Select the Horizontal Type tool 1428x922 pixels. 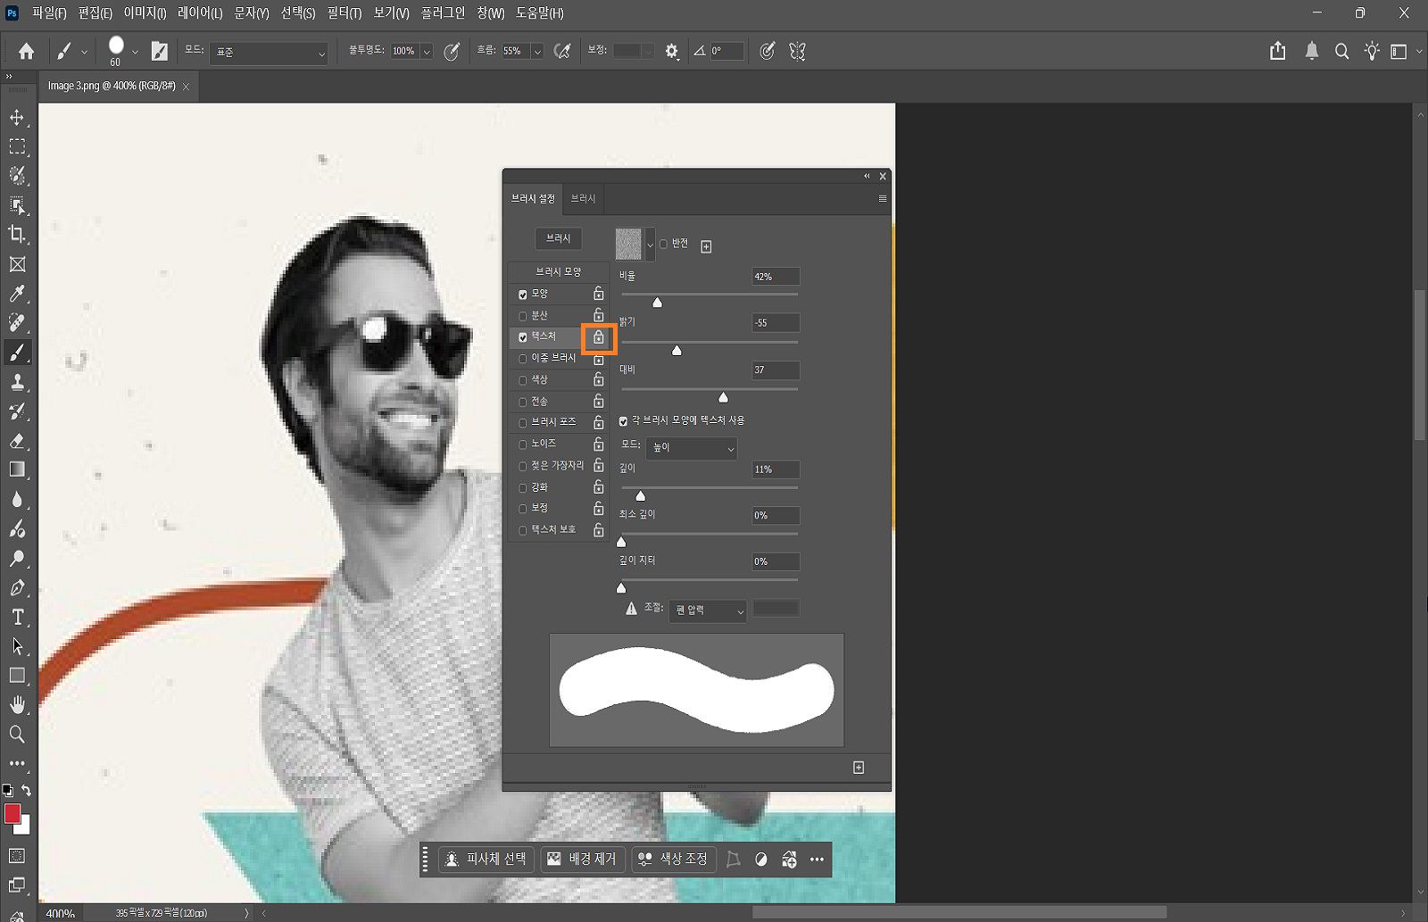17,617
